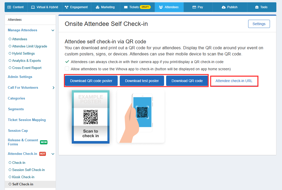Open Segments in sidebar
Viewport: 282px width, 190px height.
(x=16, y=109)
